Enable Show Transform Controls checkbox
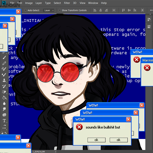Image resolution: width=153 pixels, height=153 pixels. (x=60, y=10)
